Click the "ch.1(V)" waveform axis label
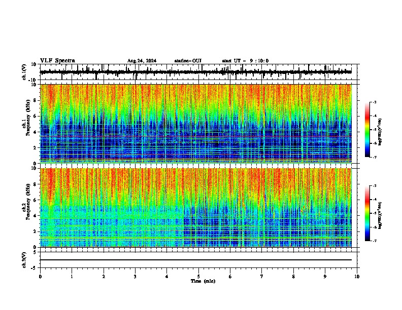 point(24,72)
